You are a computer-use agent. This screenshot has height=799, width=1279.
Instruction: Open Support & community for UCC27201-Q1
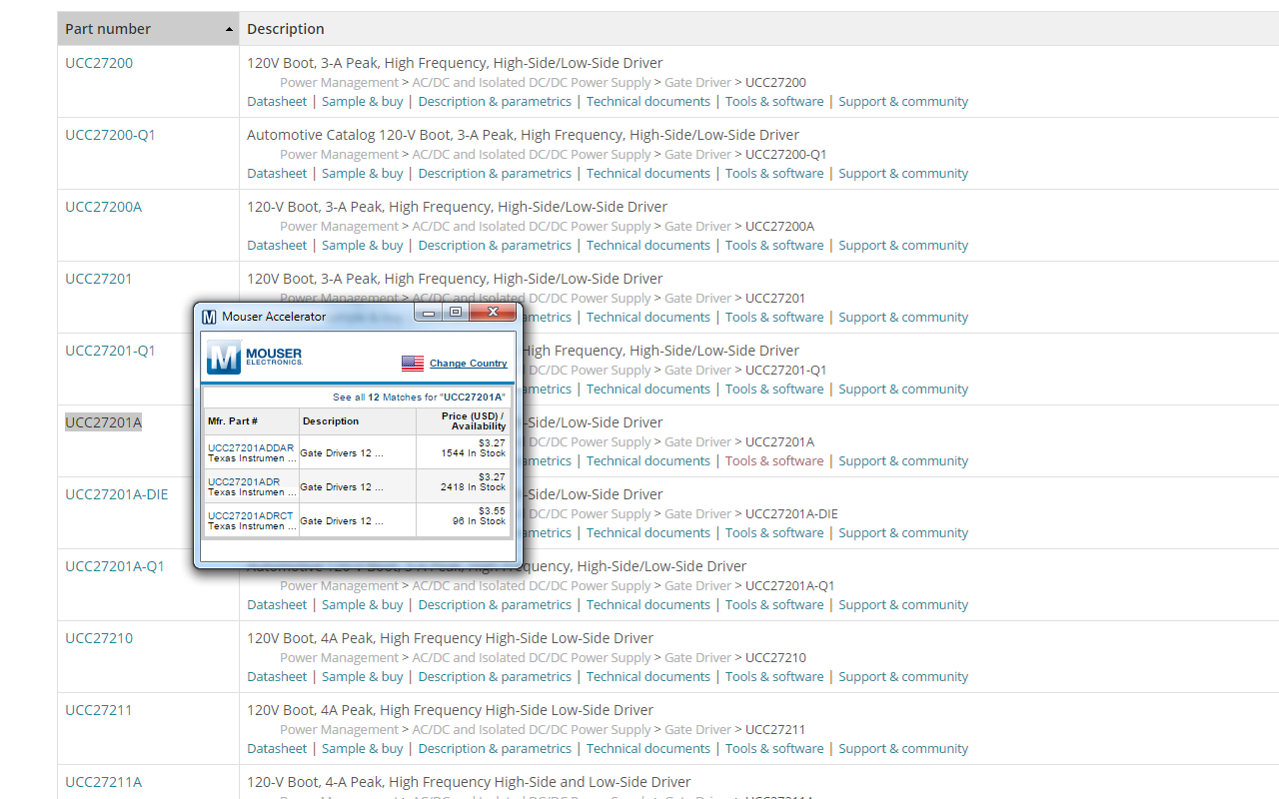point(903,390)
